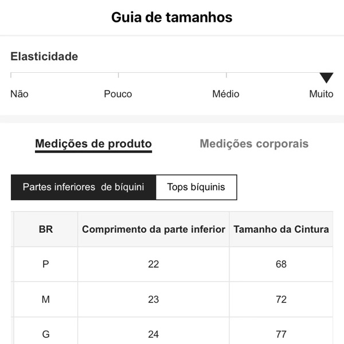Screen dimensions: 344x344
Task: Select Medições de produto tab
Action: pos(93,144)
